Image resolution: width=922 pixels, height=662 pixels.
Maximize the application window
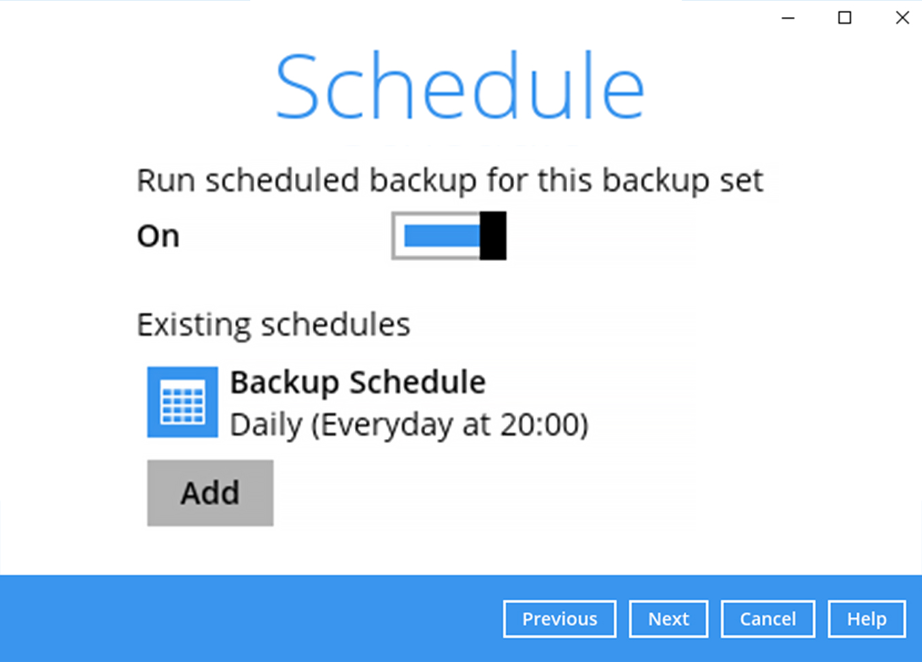tap(844, 18)
